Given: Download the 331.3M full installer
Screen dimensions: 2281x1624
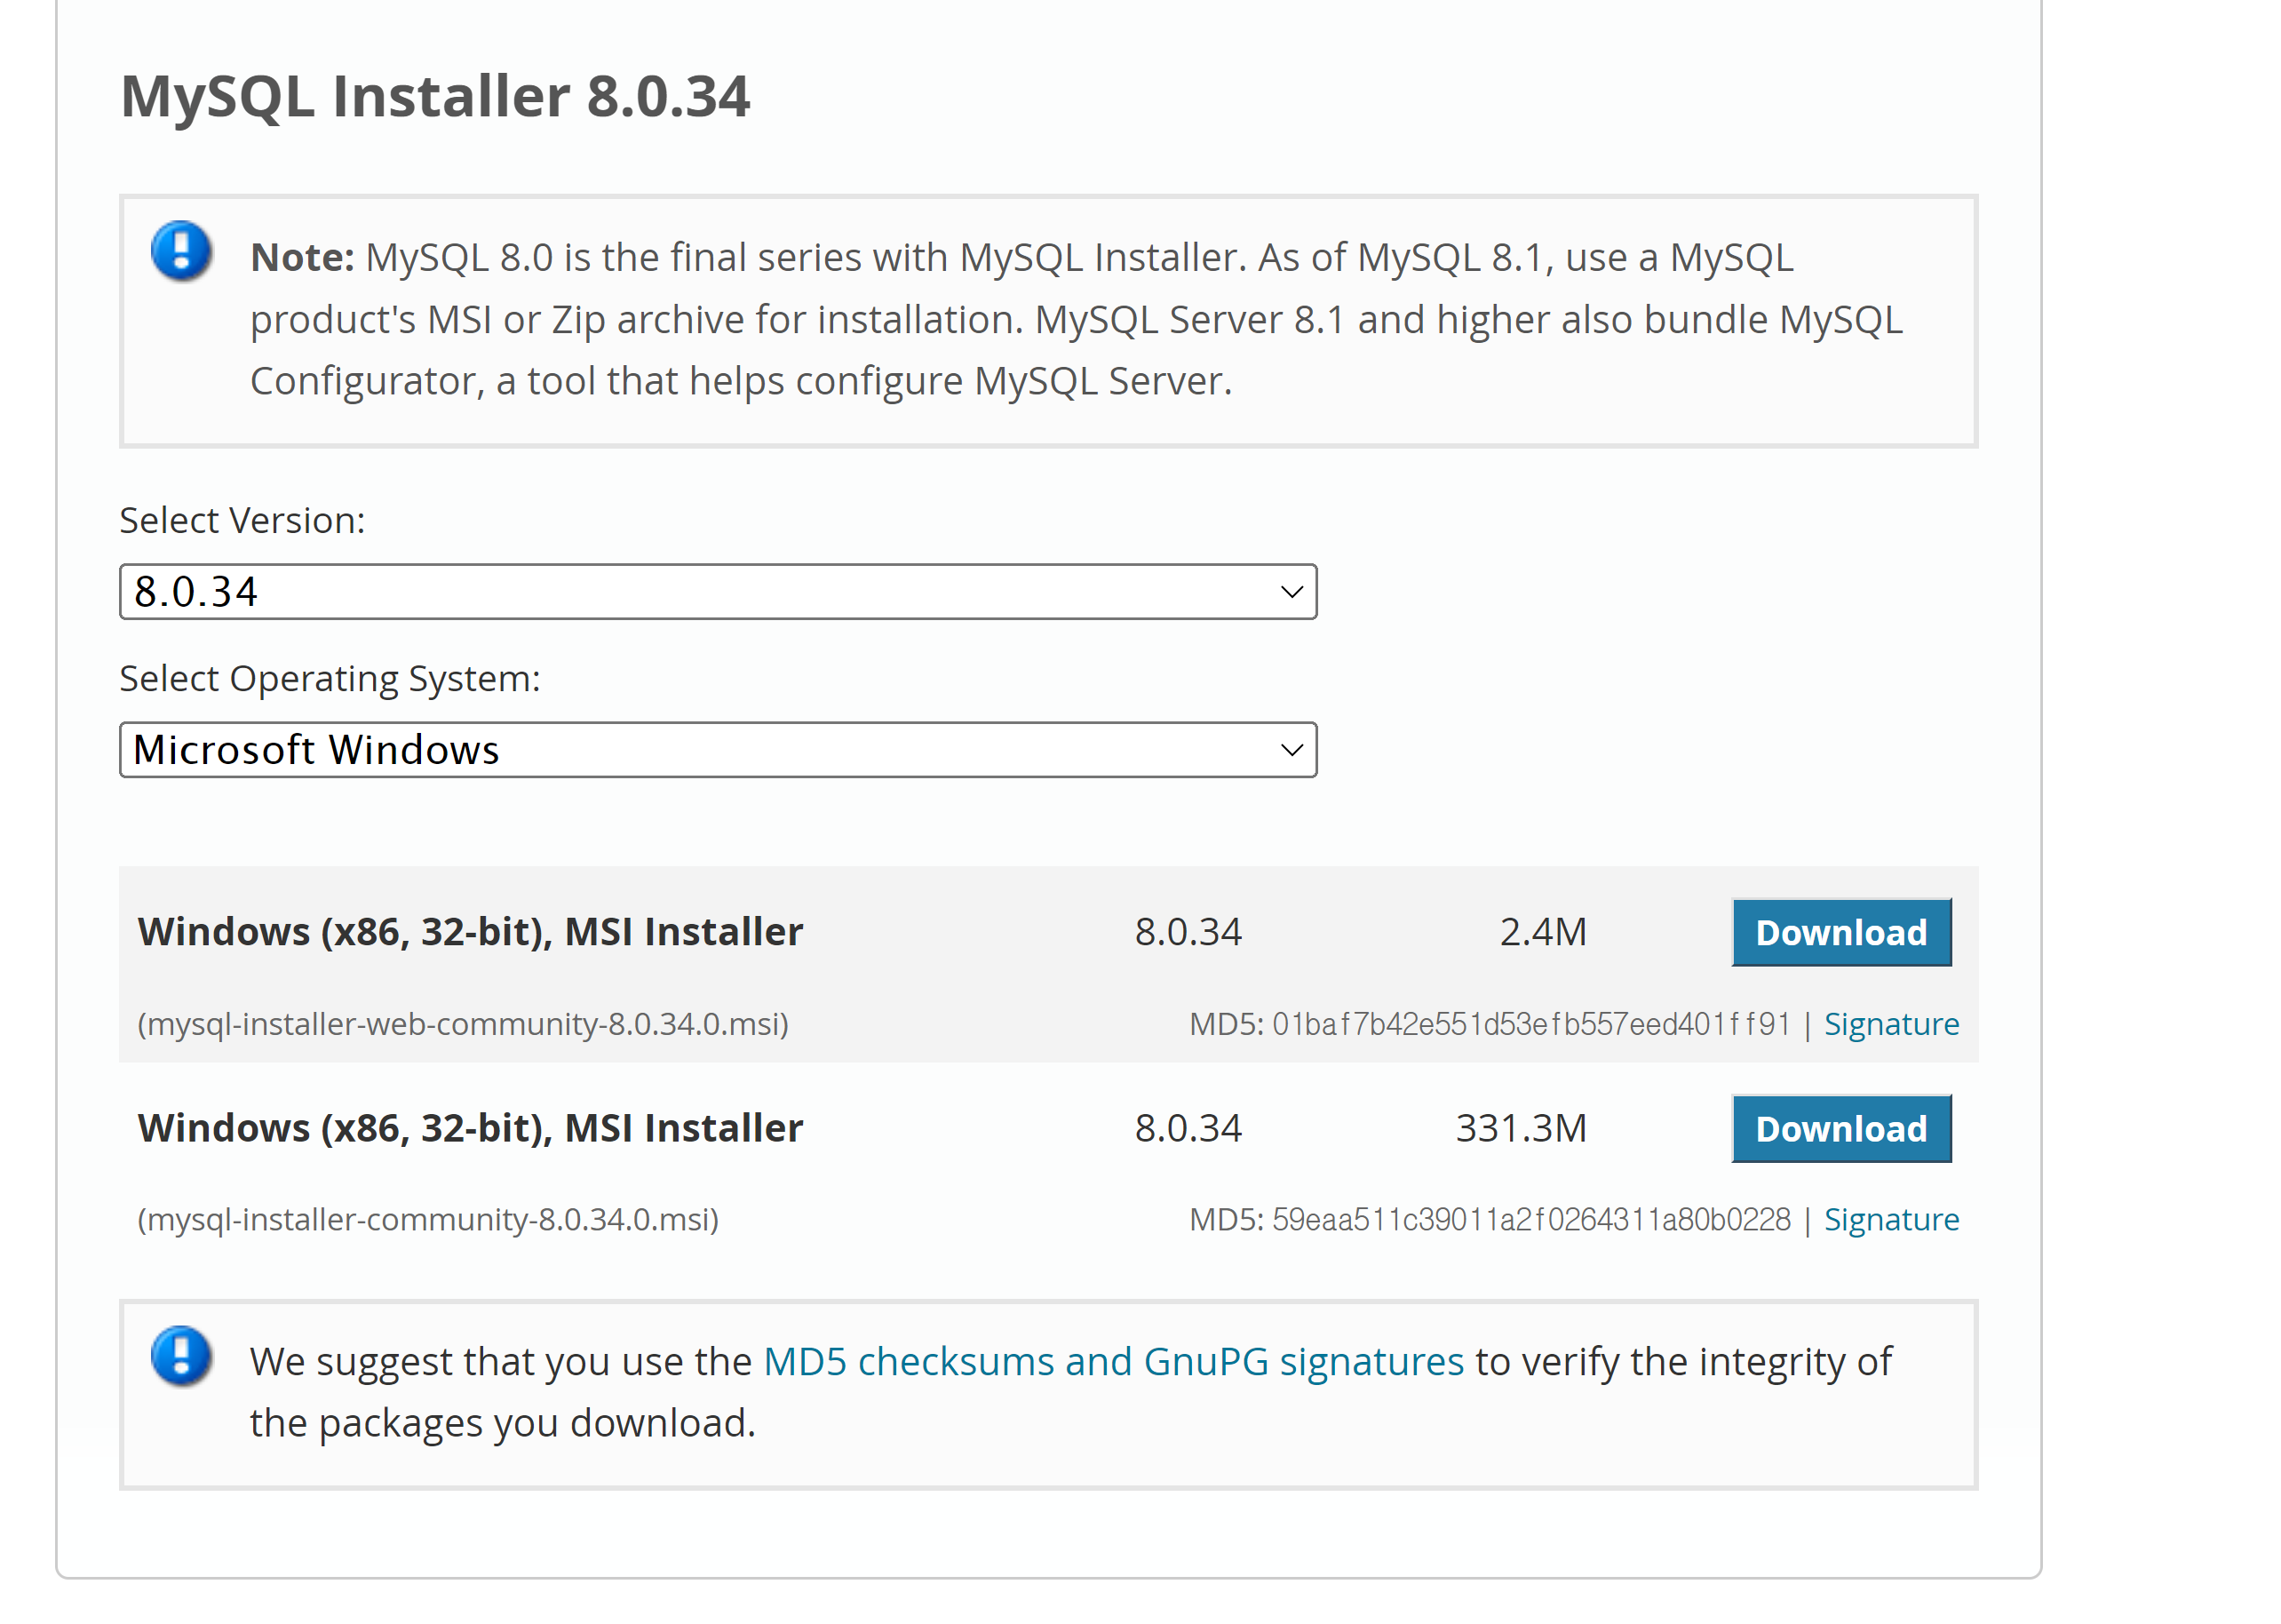Looking at the screenshot, I should coord(1840,1128).
